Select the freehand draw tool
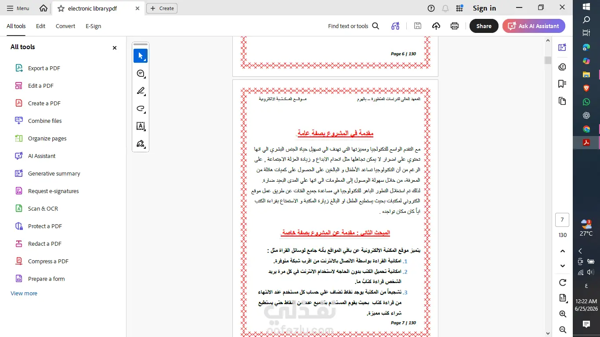Screen dimensions: 600x337 (141, 108)
